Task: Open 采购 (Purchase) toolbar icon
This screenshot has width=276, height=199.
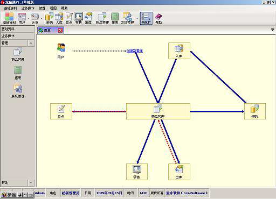Action: [x=50, y=18]
